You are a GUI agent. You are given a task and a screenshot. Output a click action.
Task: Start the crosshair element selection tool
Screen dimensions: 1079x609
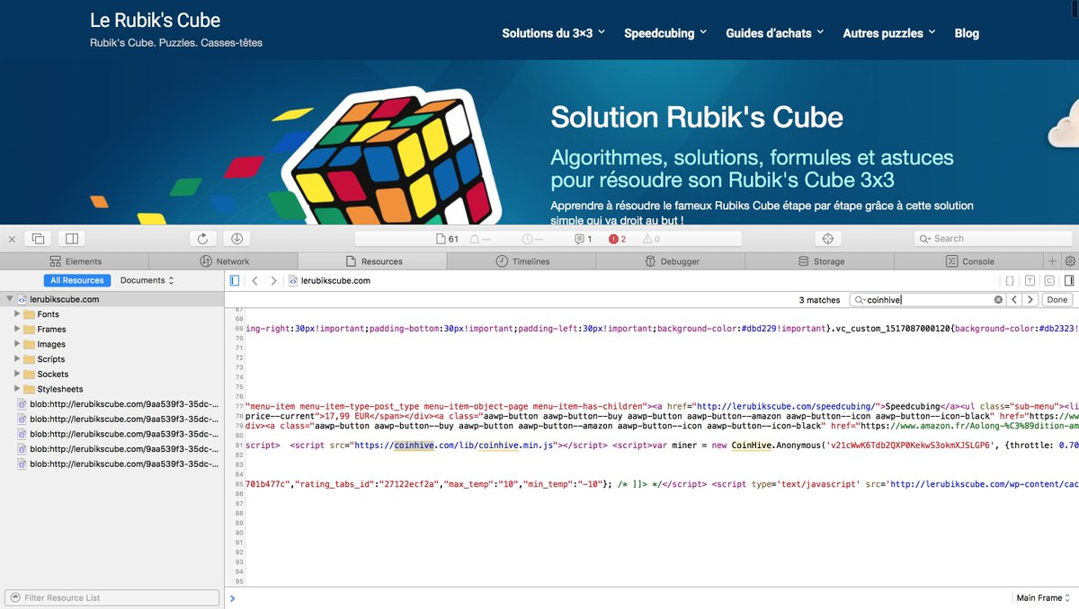[x=828, y=239]
